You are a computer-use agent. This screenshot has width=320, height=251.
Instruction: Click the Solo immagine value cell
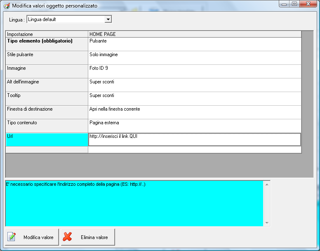[x=195, y=58]
